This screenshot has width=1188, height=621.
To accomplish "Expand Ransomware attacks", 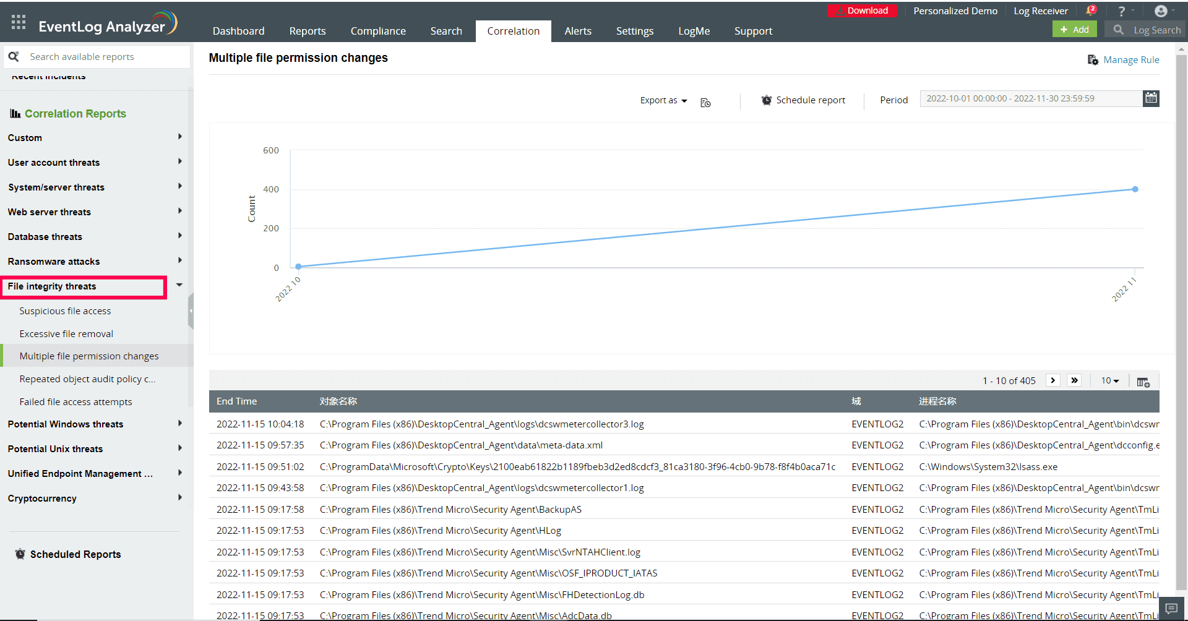I will click(x=179, y=260).
